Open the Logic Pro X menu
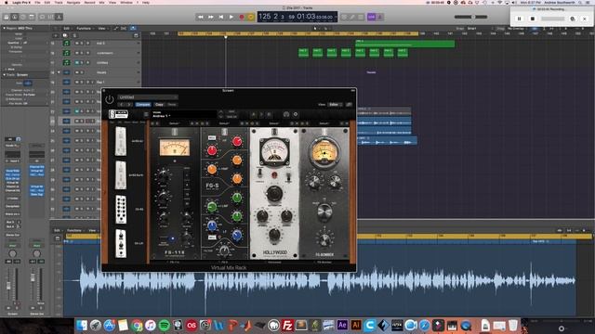The image size is (595, 334). [20, 2]
